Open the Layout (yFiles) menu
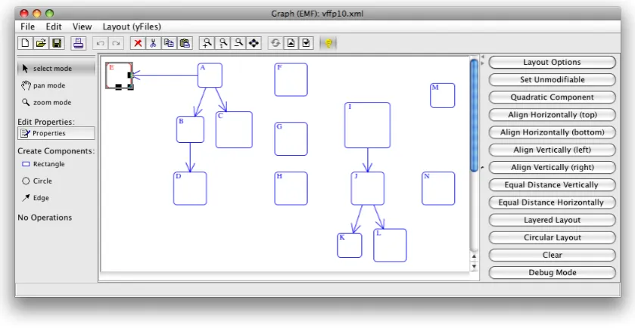 132,26
